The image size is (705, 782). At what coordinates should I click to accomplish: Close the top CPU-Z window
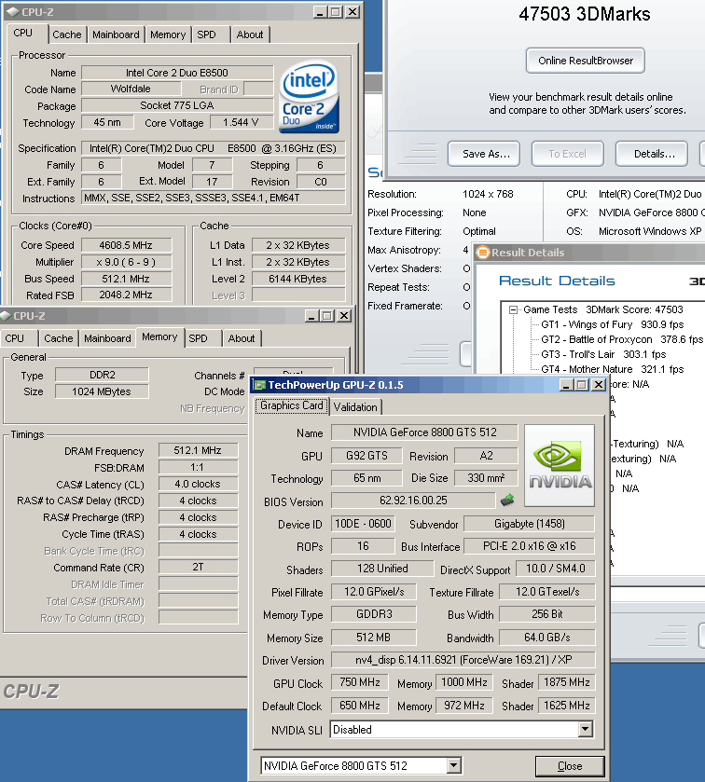352,12
